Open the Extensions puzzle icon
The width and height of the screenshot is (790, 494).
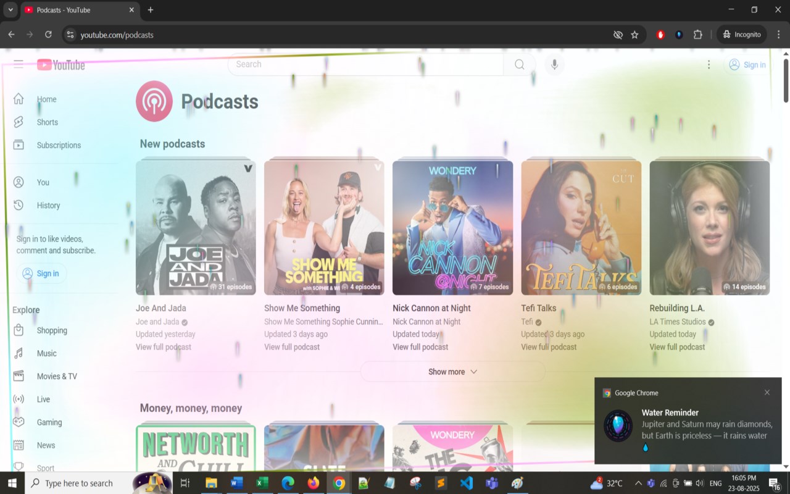(698, 35)
